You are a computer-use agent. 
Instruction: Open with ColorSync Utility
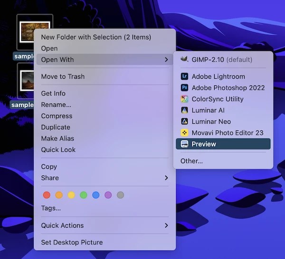pos(223,99)
